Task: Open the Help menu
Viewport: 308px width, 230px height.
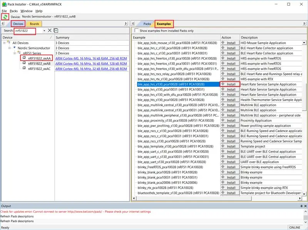Action: coord(39,11)
